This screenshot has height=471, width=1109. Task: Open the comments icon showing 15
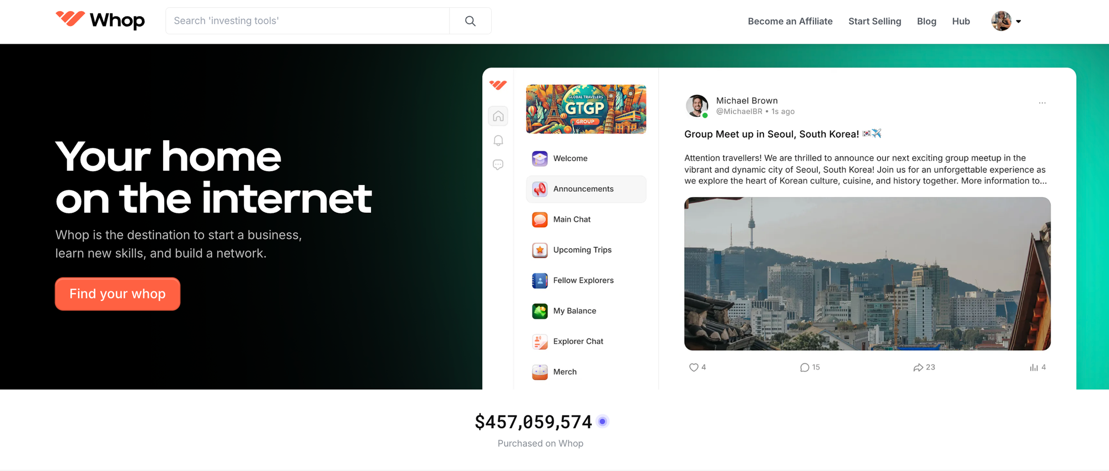805,367
